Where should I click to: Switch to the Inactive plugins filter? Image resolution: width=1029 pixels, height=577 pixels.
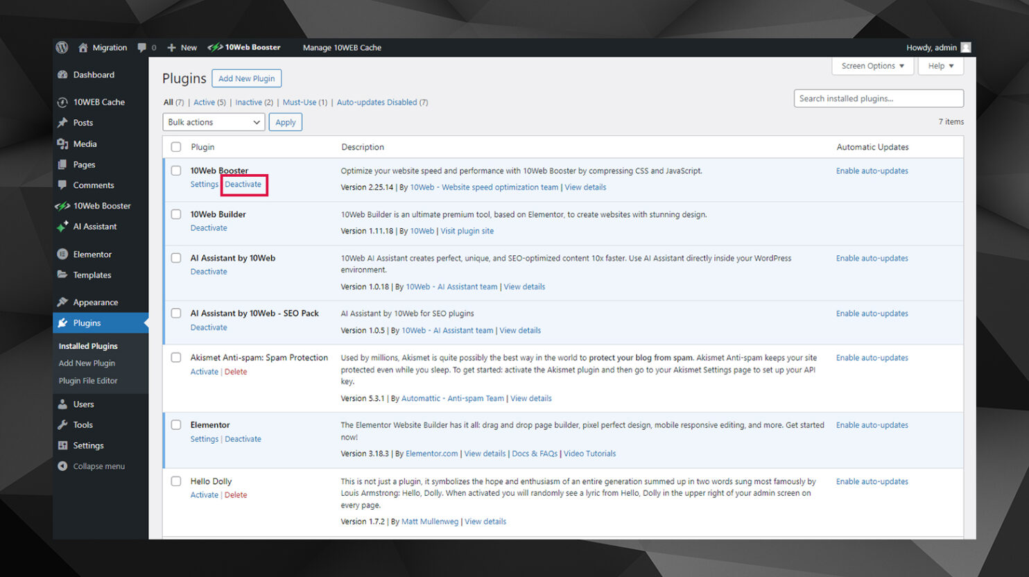(x=248, y=102)
